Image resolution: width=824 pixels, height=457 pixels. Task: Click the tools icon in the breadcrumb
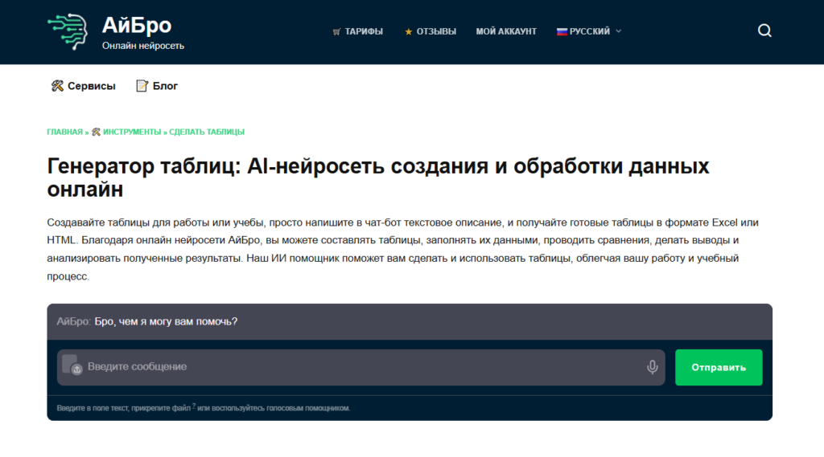[96, 132]
